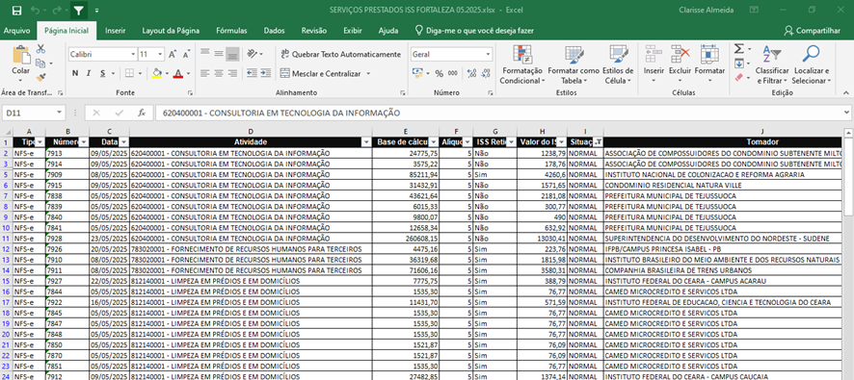This screenshot has width=854, height=380.
Task: Increase font size with the larger A icon
Action: coord(173,55)
